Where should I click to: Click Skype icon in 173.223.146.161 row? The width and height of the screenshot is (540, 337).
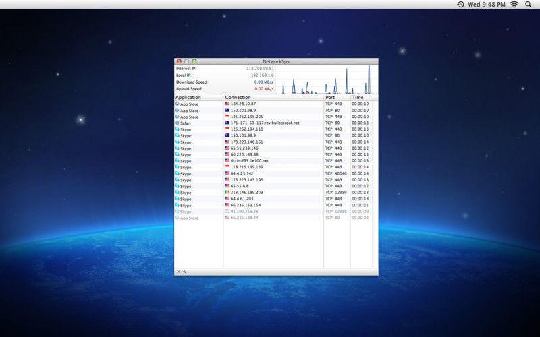(178, 142)
